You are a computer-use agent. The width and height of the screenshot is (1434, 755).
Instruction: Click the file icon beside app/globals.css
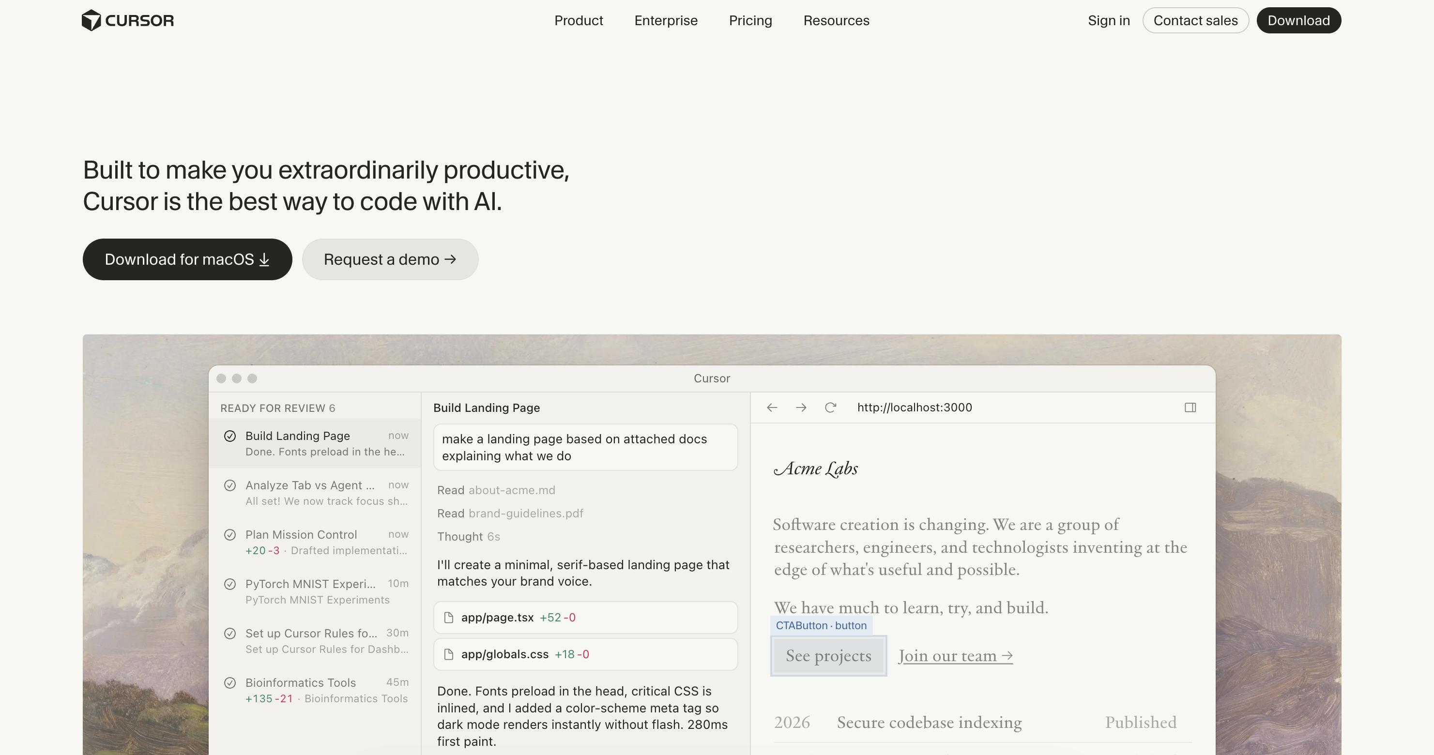[449, 654]
